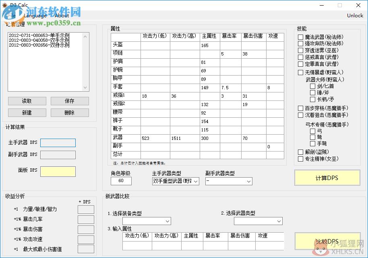Open the Language menu
Image resolution: width=368 pixels, height=258 pixels.
click(x=35, y=15)
